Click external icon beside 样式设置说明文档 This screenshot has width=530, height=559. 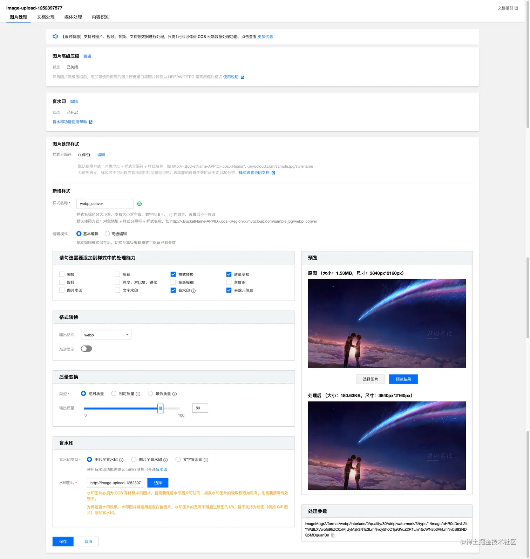[x=273, y=173]
